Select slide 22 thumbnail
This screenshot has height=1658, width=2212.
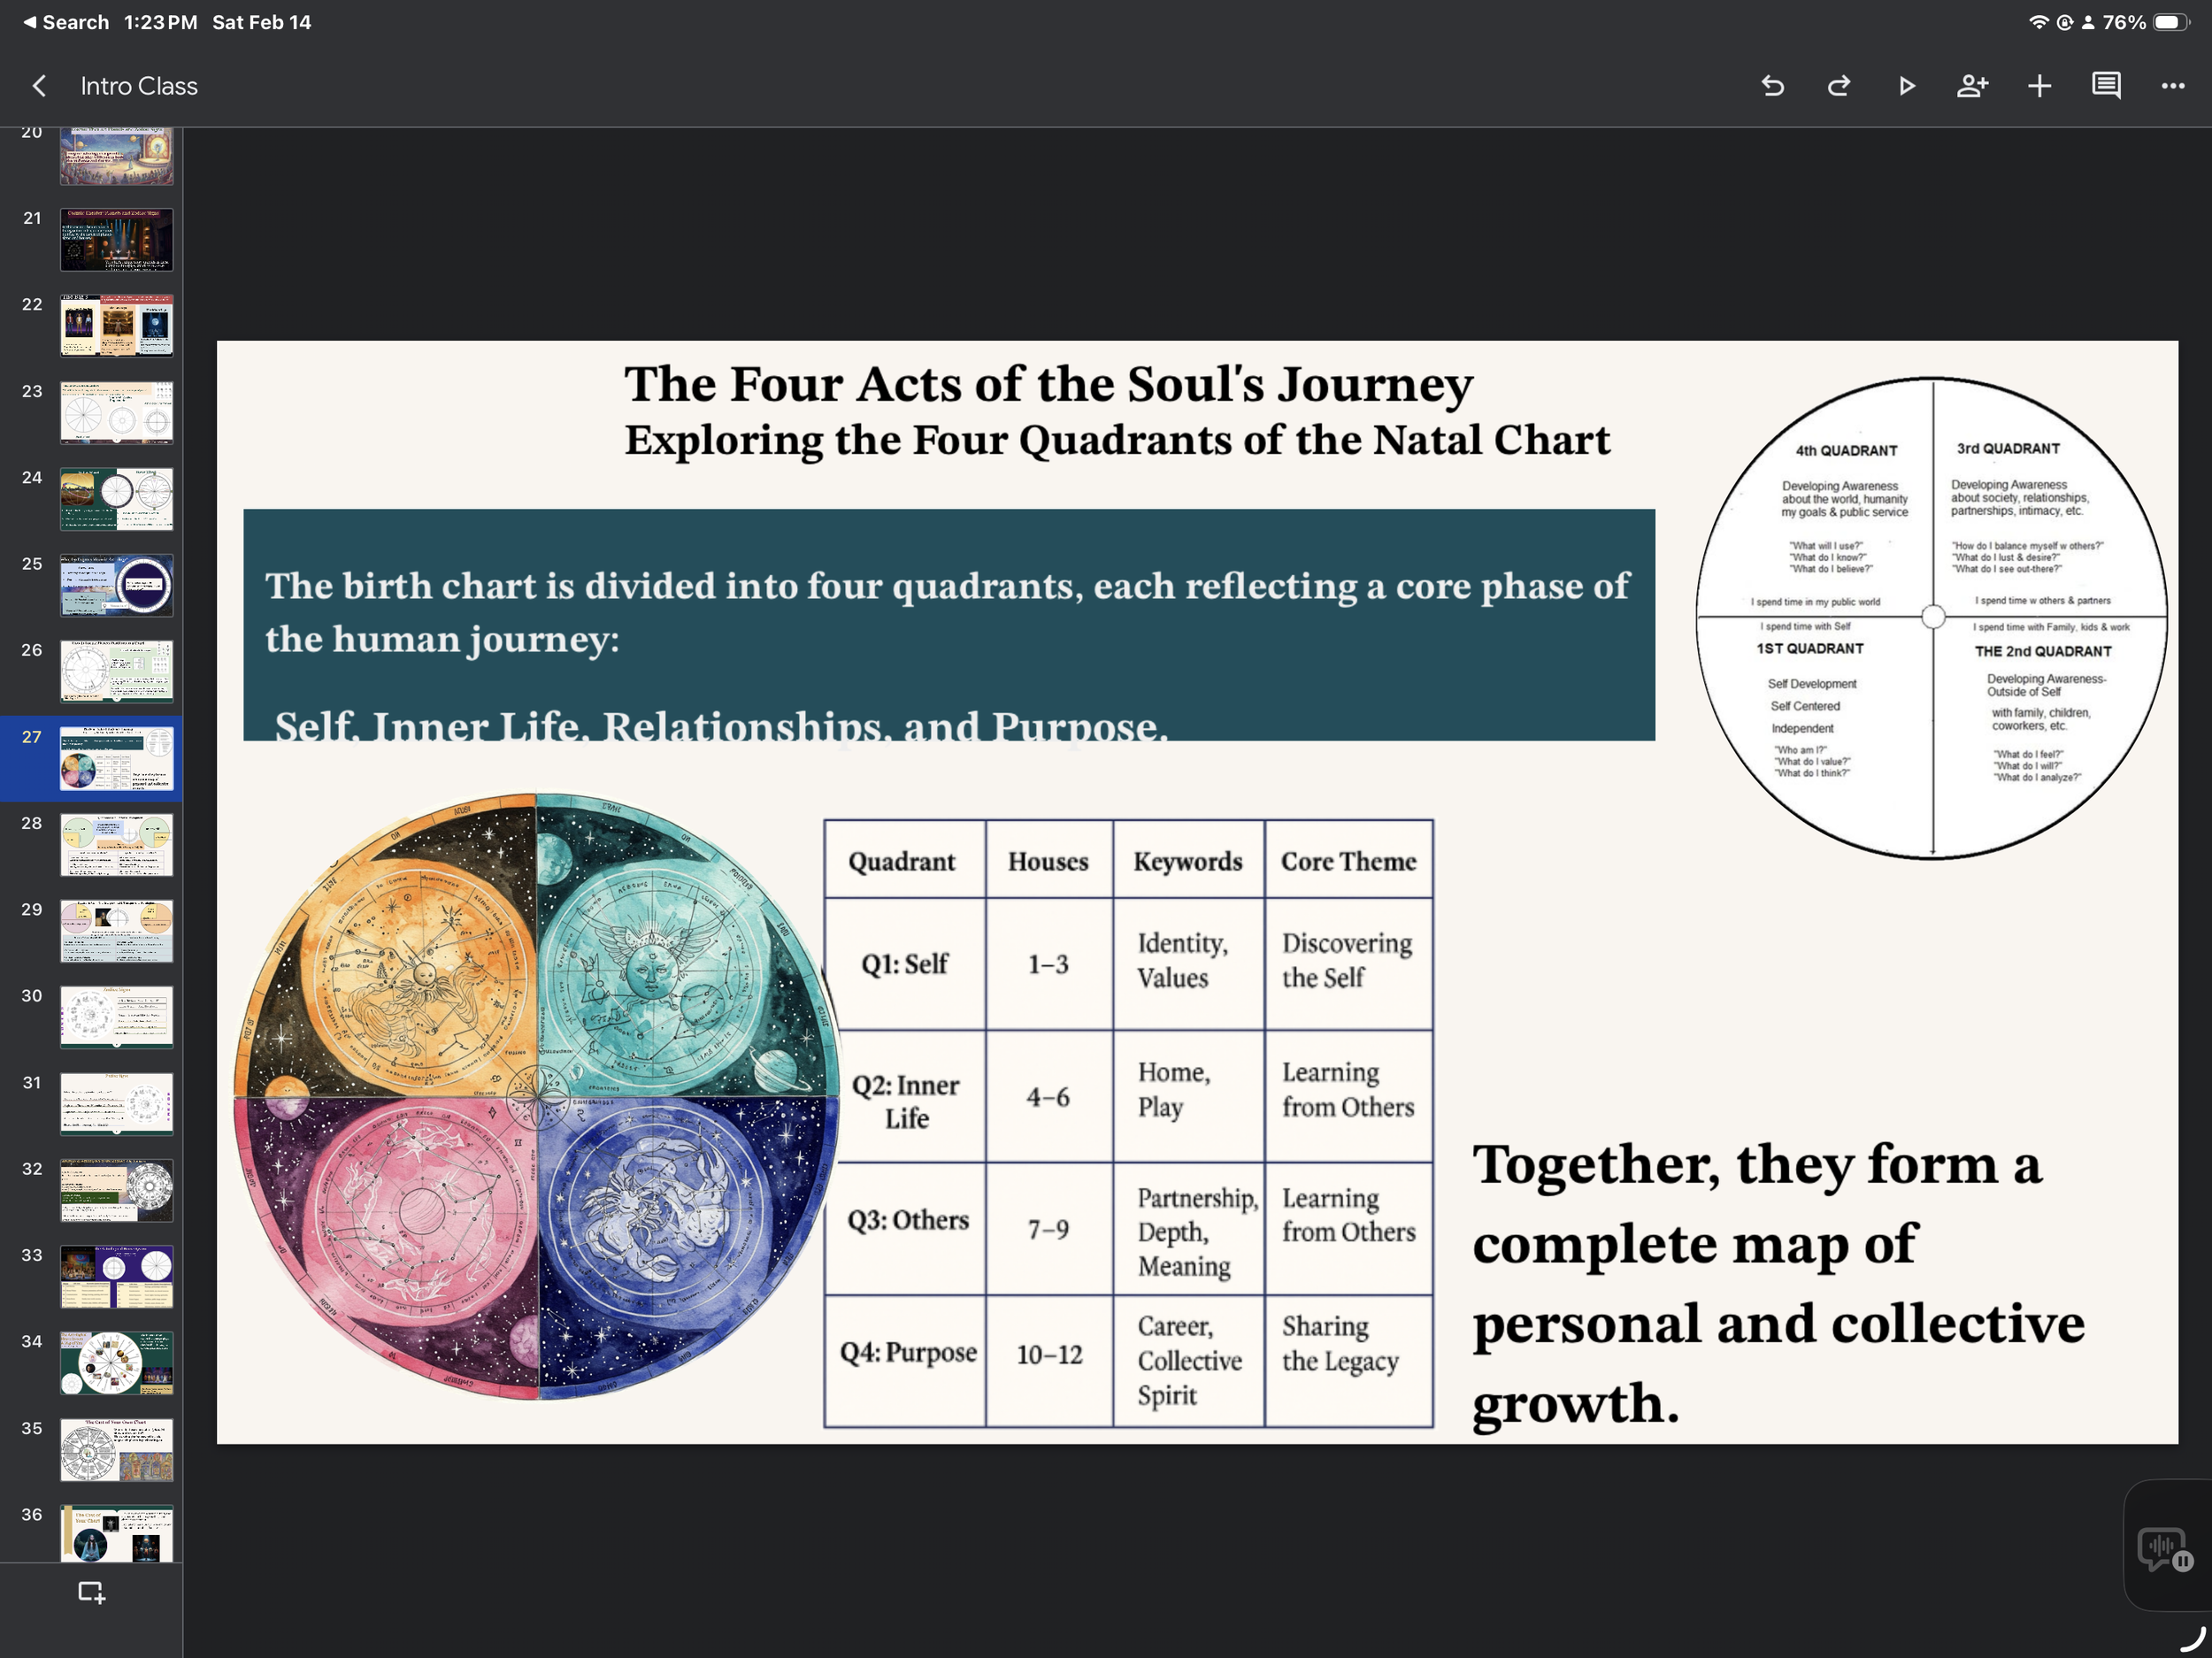pos(116,325)
